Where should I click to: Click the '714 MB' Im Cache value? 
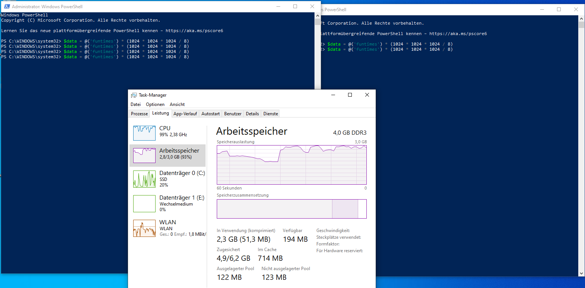270,258
